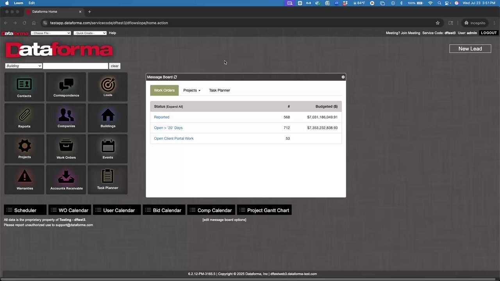The image size is (500, 281).
Task: Refresh the Message Board
Action: 175,77
